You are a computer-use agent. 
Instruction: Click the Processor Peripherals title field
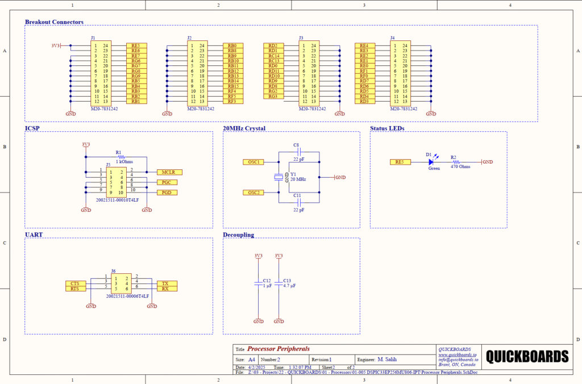278,349
